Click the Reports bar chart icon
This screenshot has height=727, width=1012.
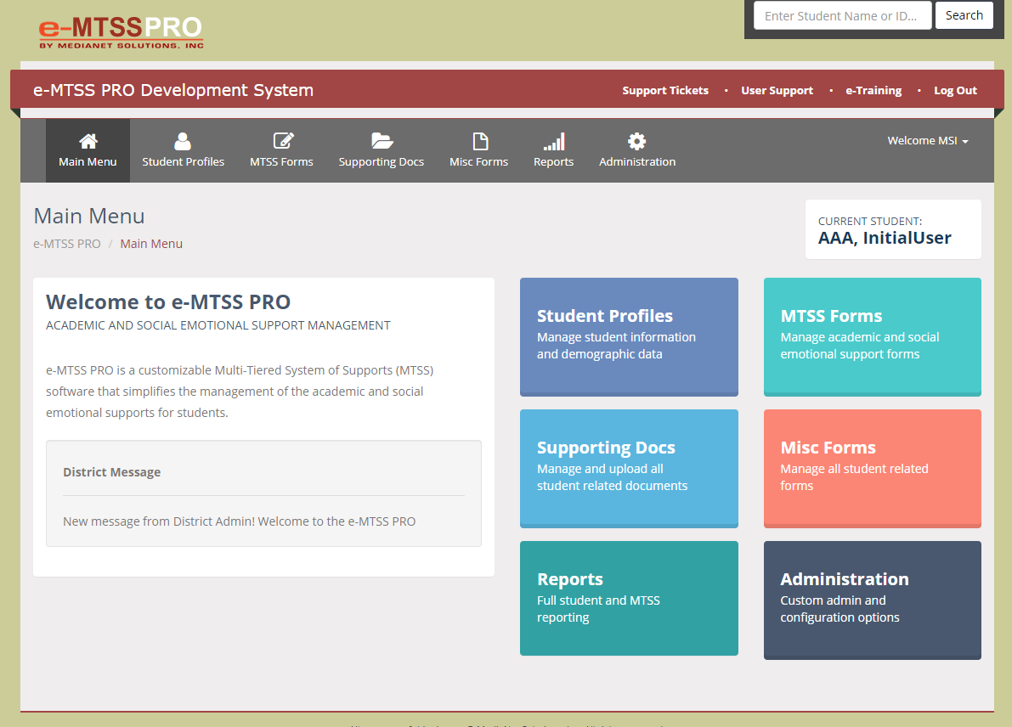coord(554,141)
